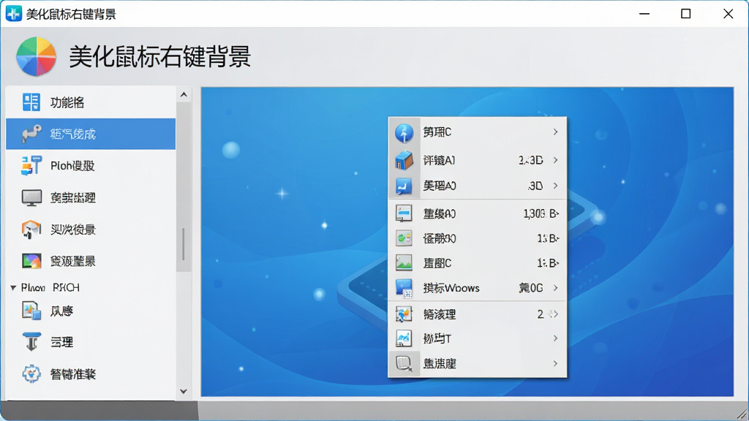Click the window icon in the 1,30G row
The image size is (749, 421).
[x=404, y=213]
